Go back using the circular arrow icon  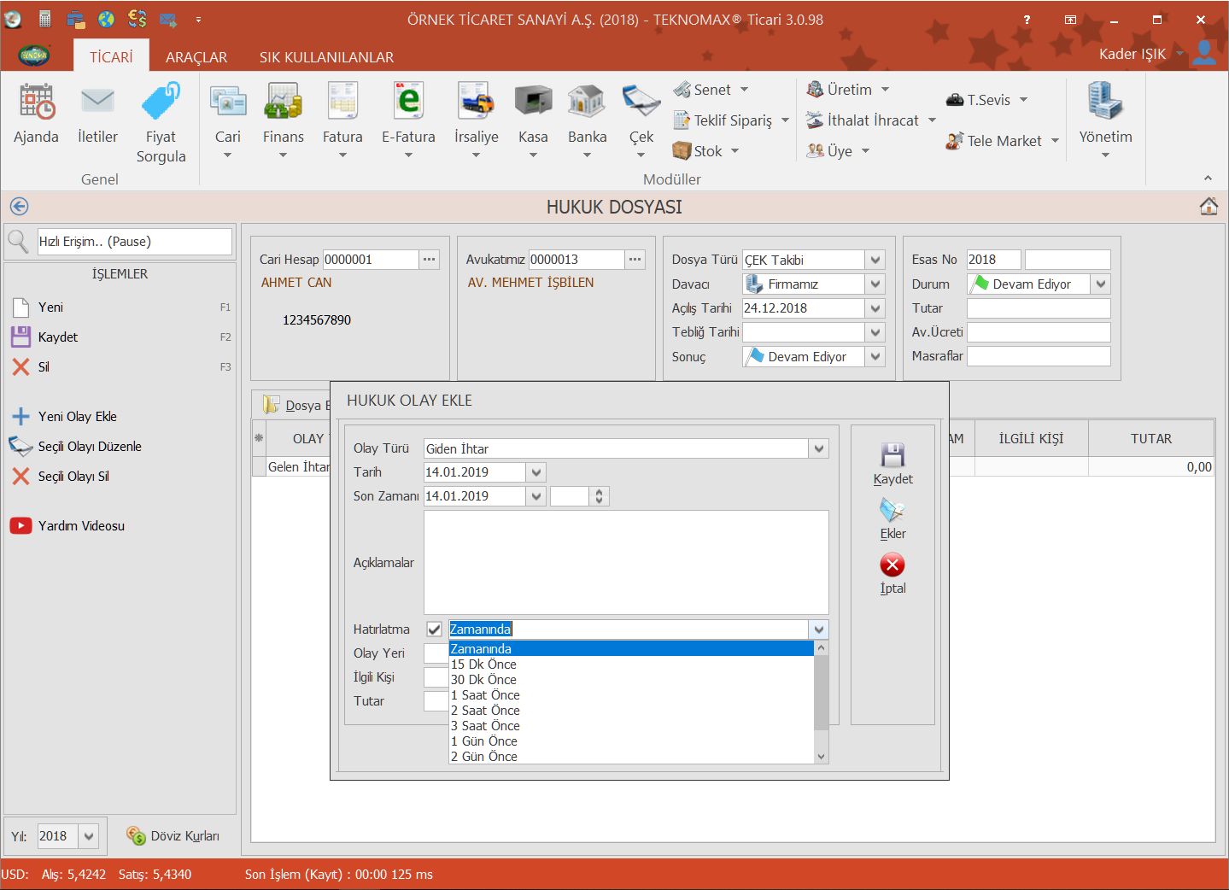[x=19, y=207]
